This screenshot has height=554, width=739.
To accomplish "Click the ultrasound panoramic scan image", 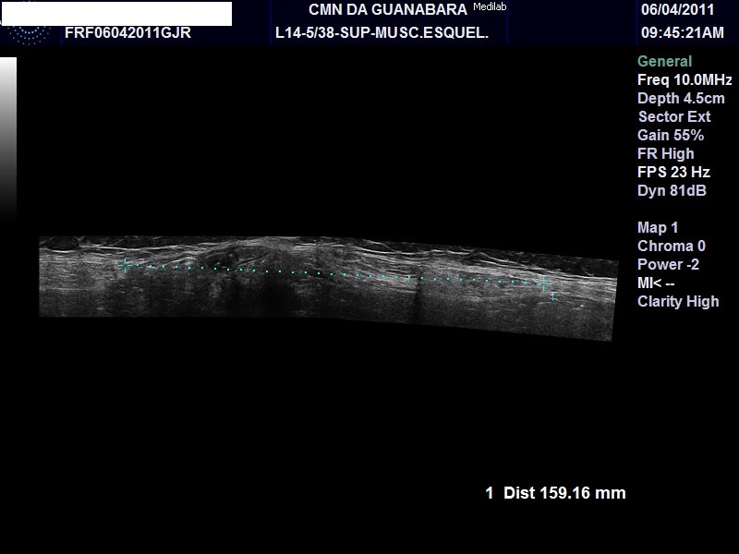I will (329, 288).
